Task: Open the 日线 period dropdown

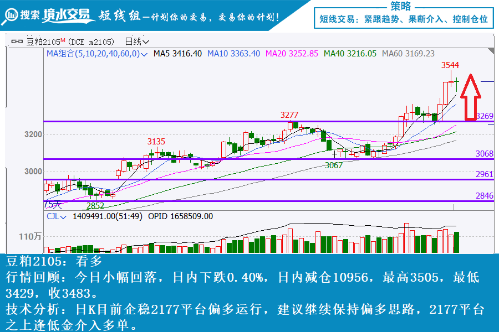Action: pyautogui.click(x=137, y=41)
